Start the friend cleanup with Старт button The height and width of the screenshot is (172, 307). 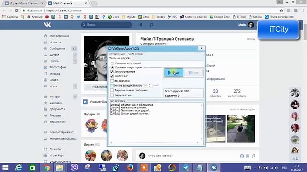pos(174,73)
